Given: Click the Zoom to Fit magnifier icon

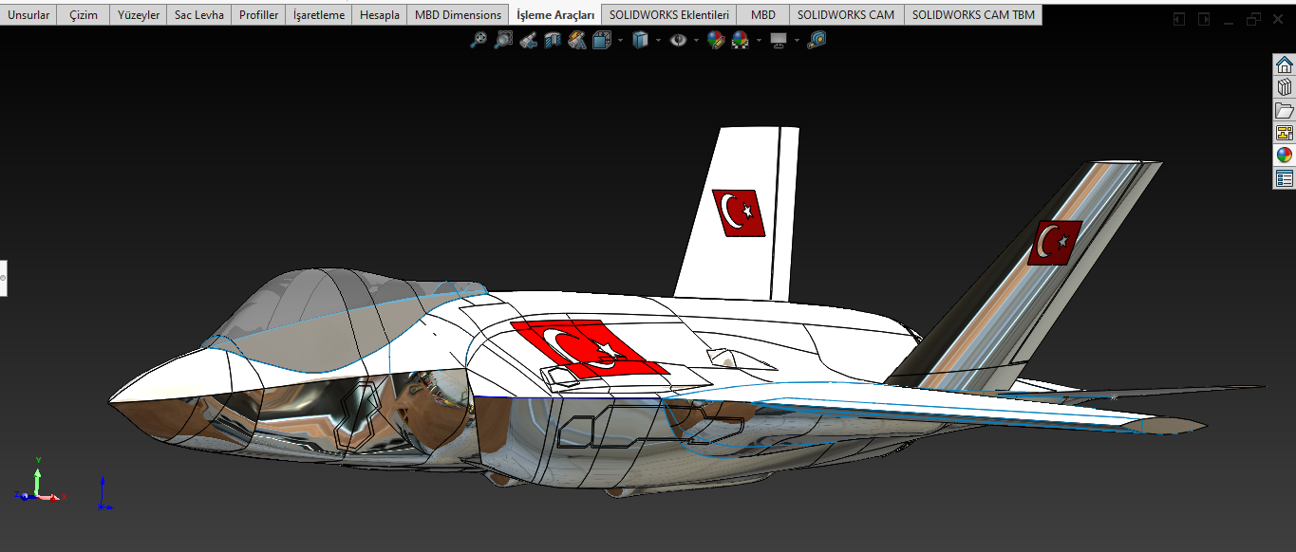Looking at the screenshot, I should click(479, 40).
